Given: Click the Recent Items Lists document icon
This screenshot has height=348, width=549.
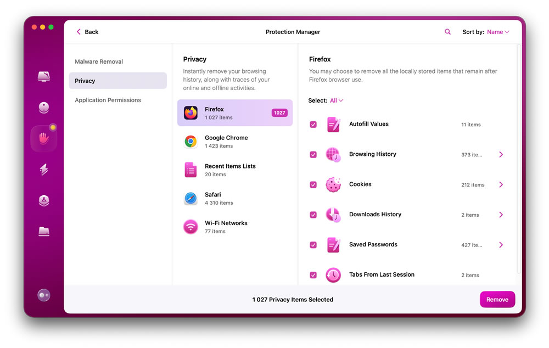Looking at the screenshot, I should 191,170.
